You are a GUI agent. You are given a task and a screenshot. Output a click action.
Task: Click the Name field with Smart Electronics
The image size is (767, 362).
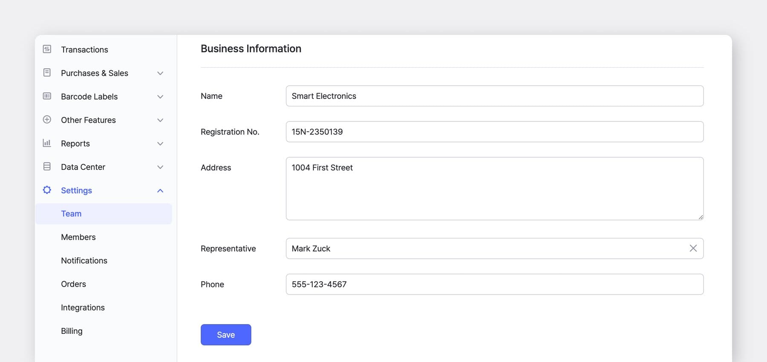(x=495, y=96)
